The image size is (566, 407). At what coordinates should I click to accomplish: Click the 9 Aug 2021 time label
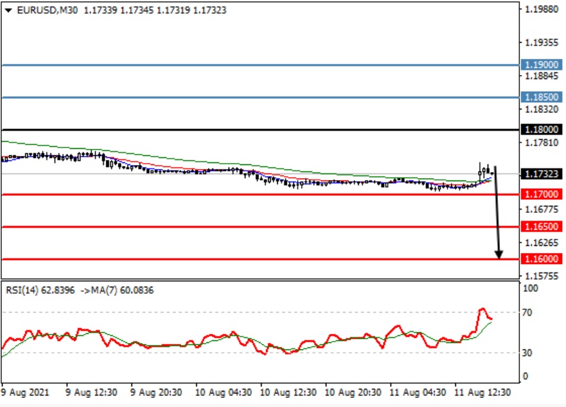(25, 392)
